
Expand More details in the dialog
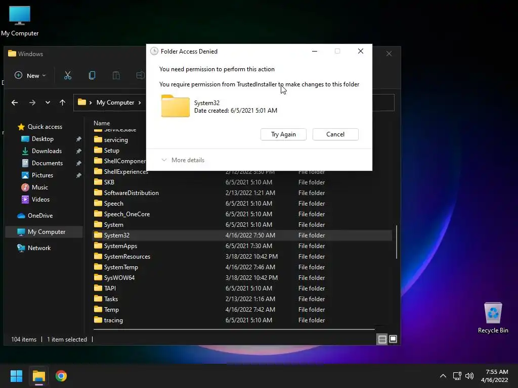click(x=183, y=160)
